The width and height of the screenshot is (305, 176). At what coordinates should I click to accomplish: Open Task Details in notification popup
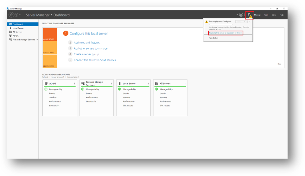click(213, 38)
